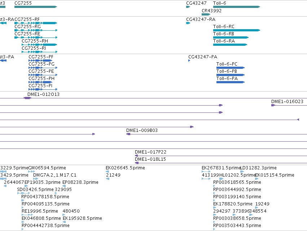Select the CG43247 gene arrow
307x231 pixels.
tap(188, 7)
